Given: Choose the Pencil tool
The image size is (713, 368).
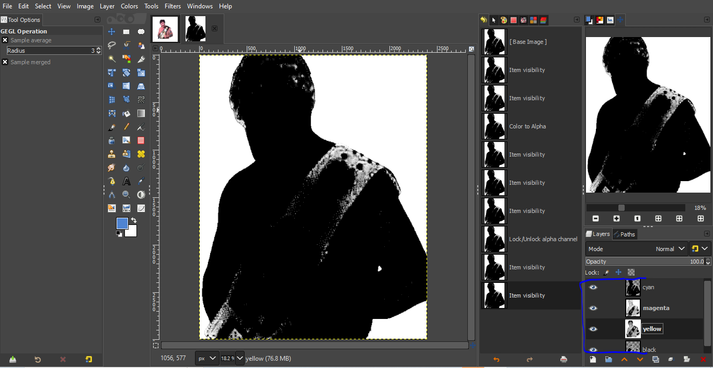Looking at the screenshot, I should [x=126, y=127].
